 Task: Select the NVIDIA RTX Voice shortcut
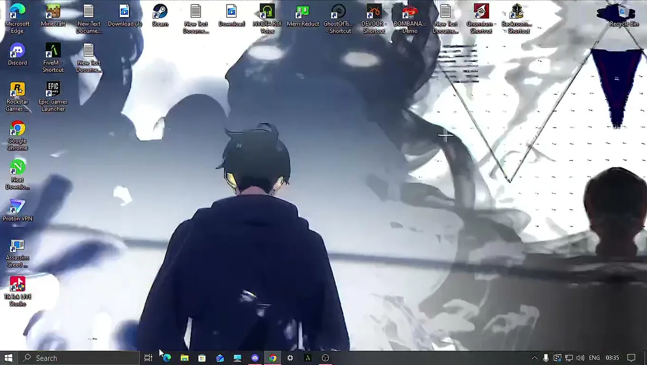[x=267, y=19]
